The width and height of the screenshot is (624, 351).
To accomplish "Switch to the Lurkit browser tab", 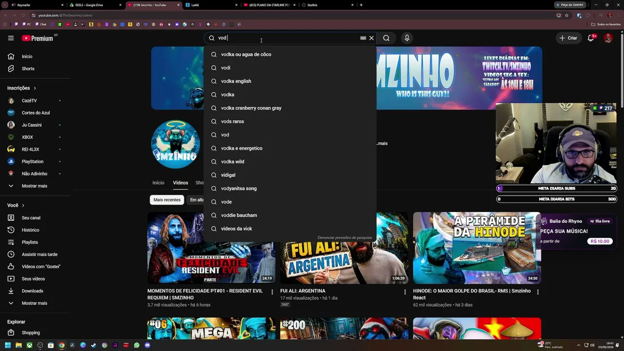I will coord(212,5).
